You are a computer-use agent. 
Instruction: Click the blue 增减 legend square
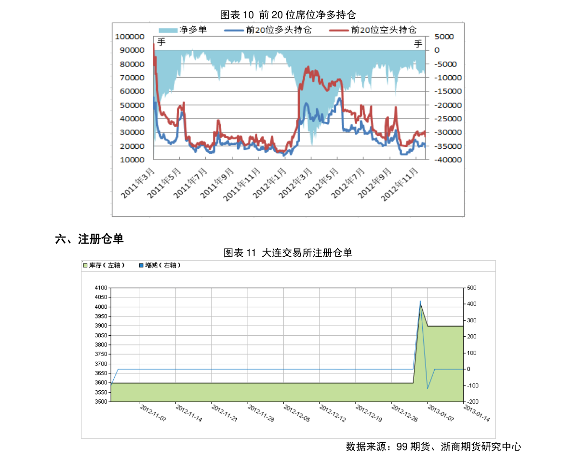point(141,265)
